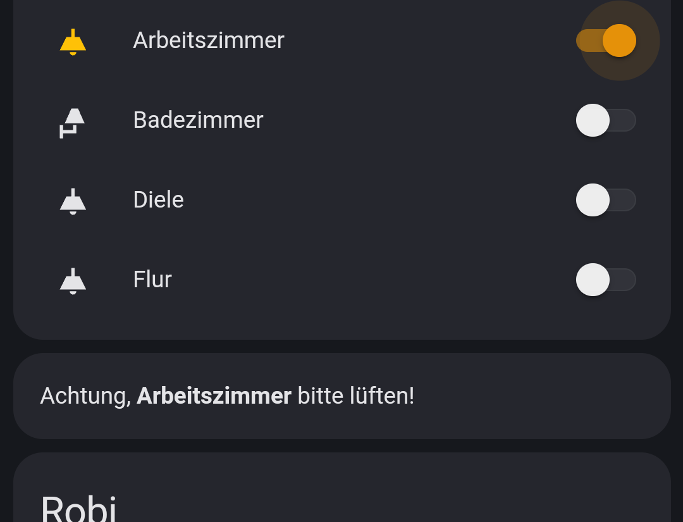Click the Diele ceiling lamp icon
The width and height of the screenshot is (683, 522).
(73, 201)
